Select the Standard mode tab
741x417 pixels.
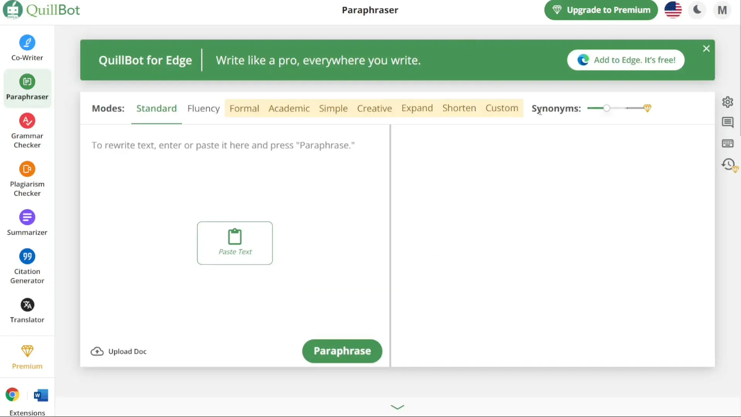pos(156,108)
